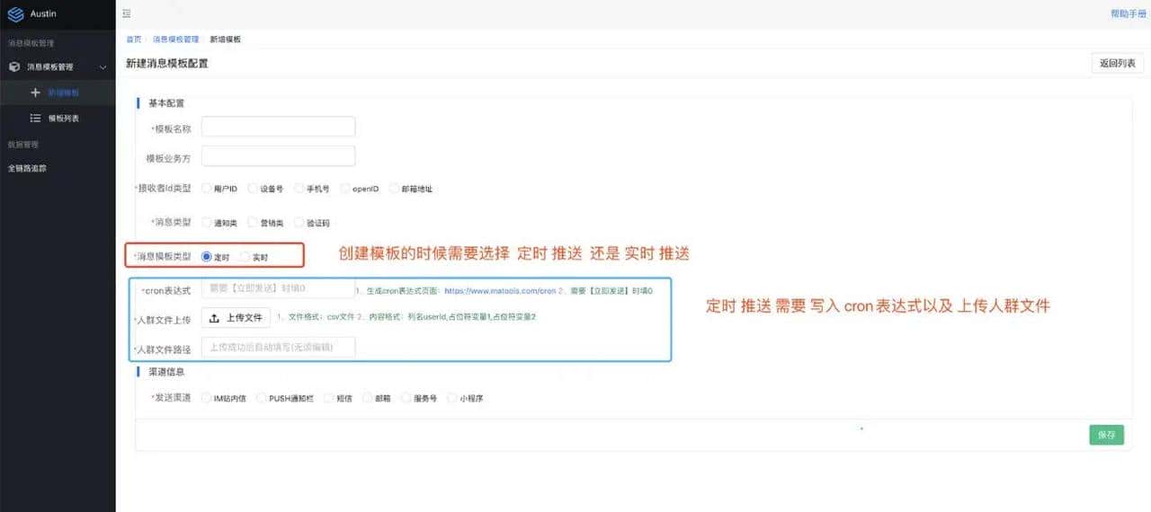This screenshot has width=1151, height=512.
Task: Focus the 人群文件路径 input field
Action: [279, 347]
